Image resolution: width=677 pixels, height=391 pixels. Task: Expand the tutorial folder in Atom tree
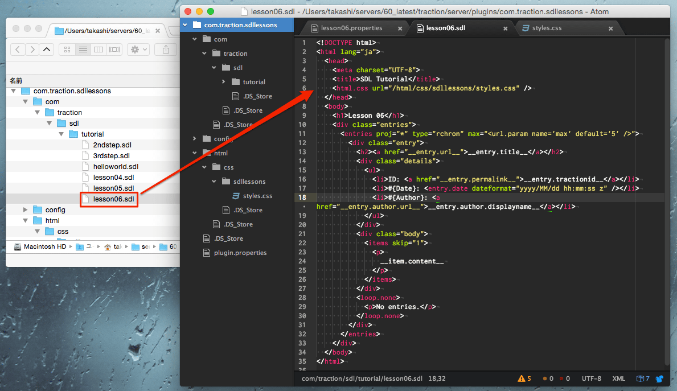tap(223, 82)
